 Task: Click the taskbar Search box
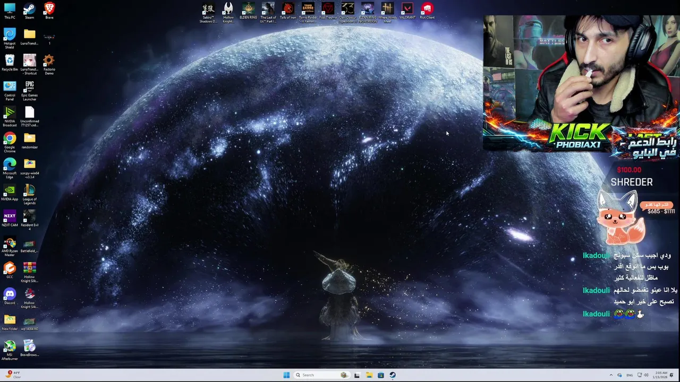(322, 375)
